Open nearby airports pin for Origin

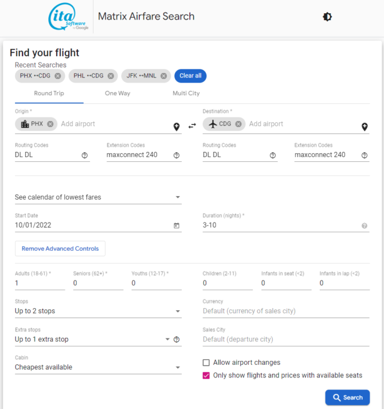177,127
